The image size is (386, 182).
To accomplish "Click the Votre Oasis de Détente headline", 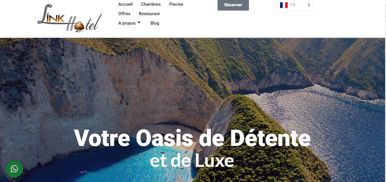I will click(192, 138).
